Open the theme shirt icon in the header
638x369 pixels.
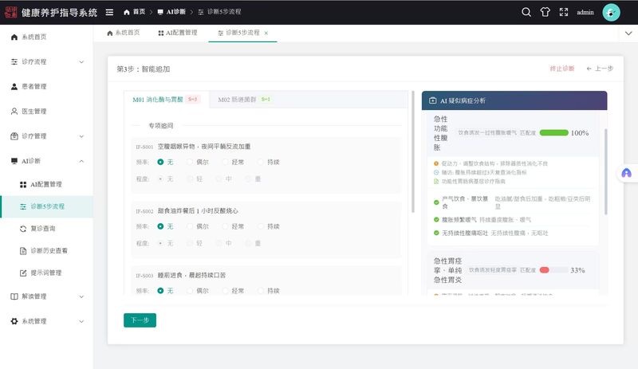tap(545, 12)
